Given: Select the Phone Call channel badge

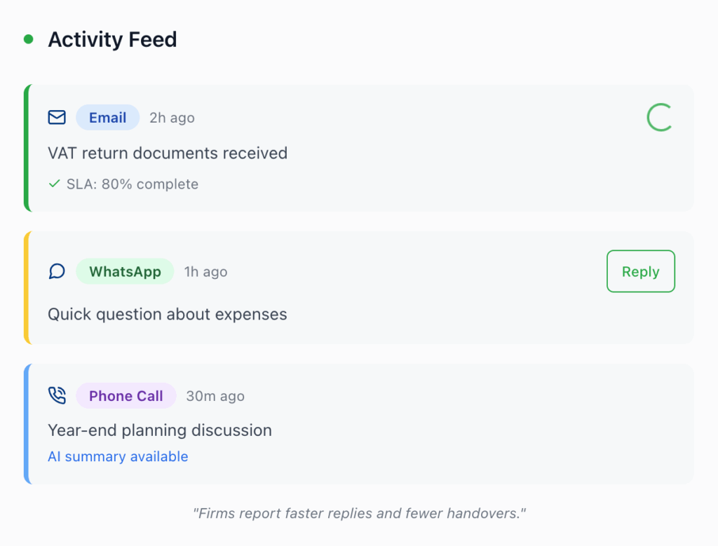Looking at the screenshot, I should tap(126, 396).
